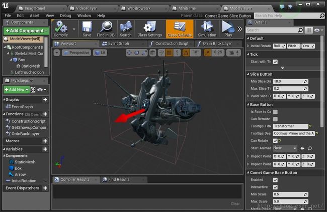Click the Search toolbar icon

(126, 29)
